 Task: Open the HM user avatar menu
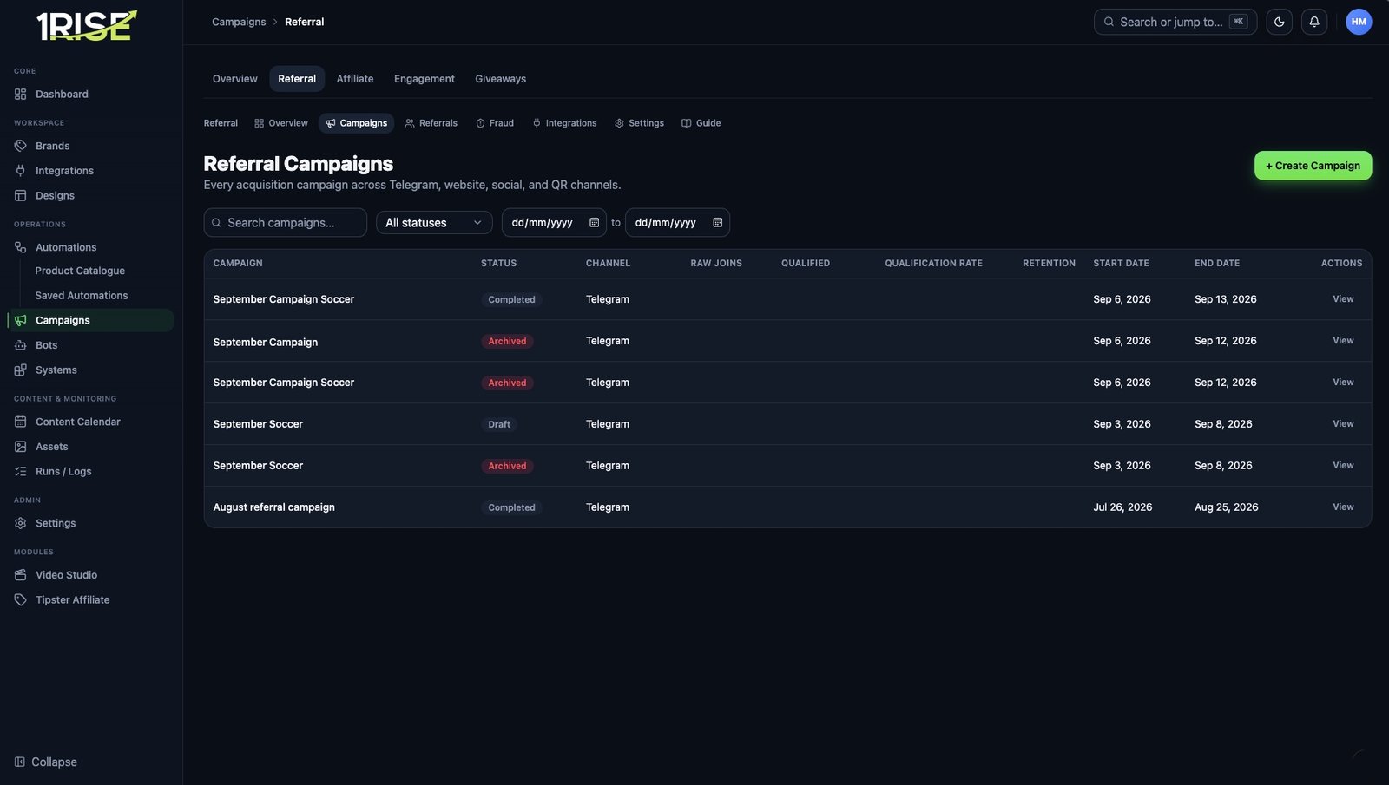1359,22
